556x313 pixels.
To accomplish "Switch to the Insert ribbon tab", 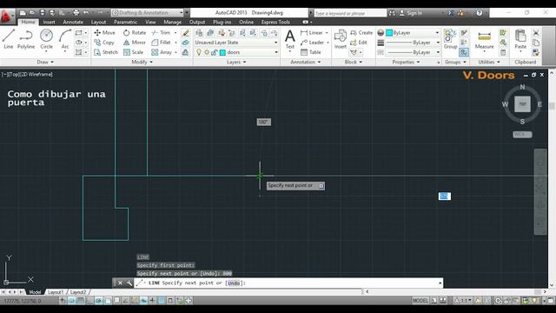I will click(49, 22).
